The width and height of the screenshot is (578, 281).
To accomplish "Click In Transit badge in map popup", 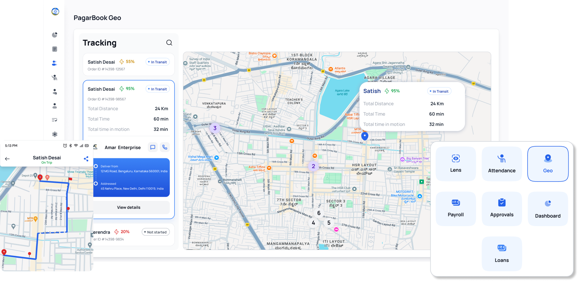I will point(439,91).
